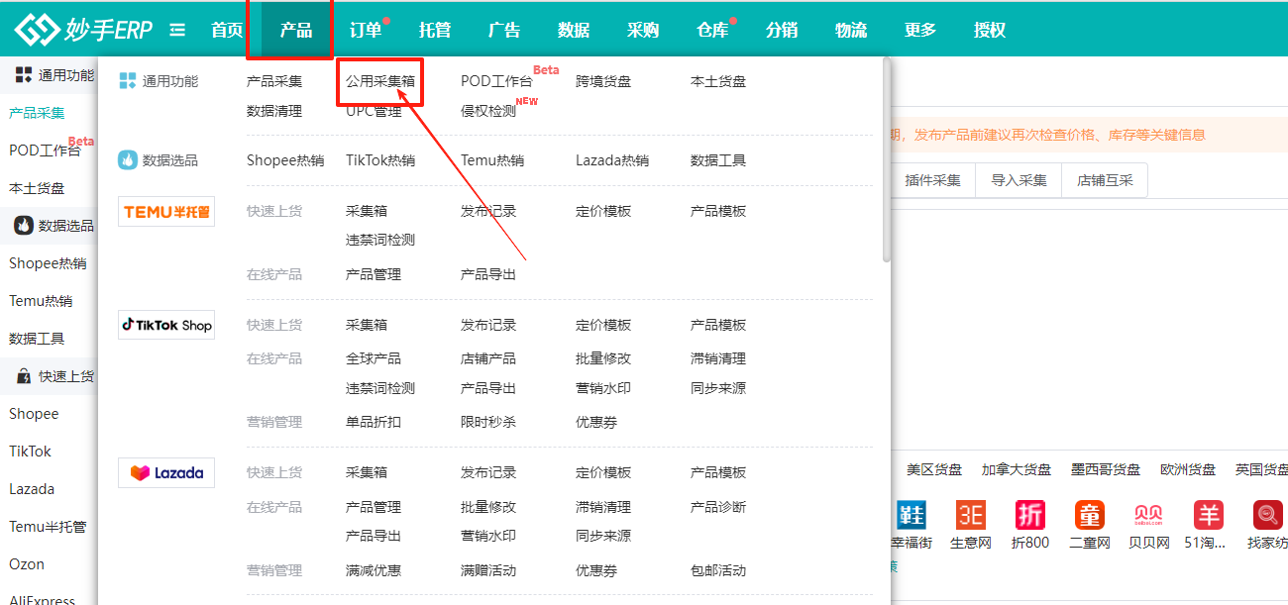The width and height of the screenshot is (1288, 605).
Task: Open the 数据 top navigation menu
Action: pyautogui.click(x=574, y=30)
